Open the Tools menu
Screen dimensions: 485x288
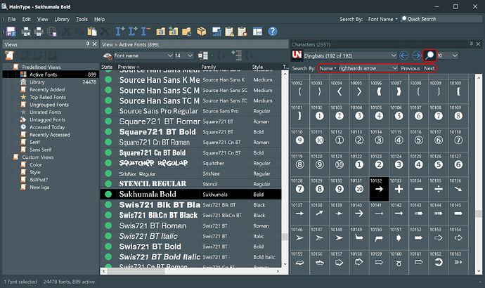82,19
